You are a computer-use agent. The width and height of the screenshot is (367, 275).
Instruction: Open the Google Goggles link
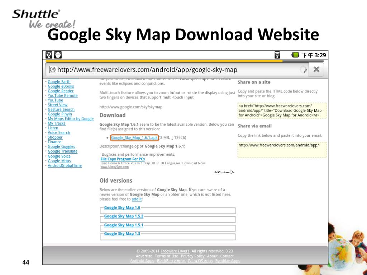61,146
